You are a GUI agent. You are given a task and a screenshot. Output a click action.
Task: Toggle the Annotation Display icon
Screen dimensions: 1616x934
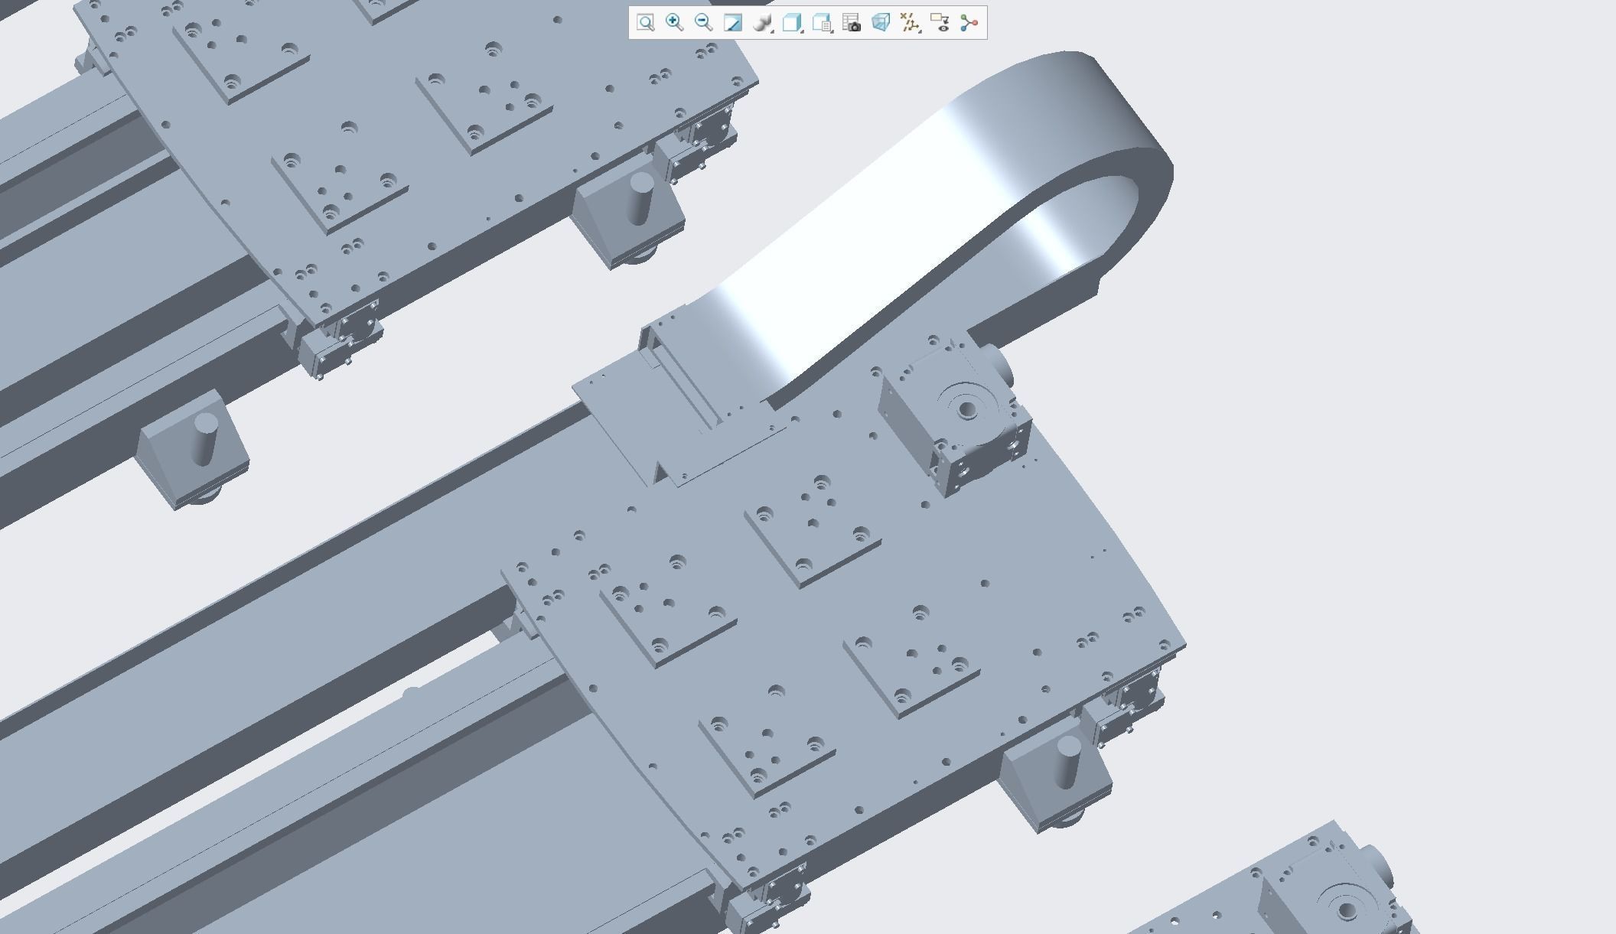pyautogui.click(x=940, y=23)
